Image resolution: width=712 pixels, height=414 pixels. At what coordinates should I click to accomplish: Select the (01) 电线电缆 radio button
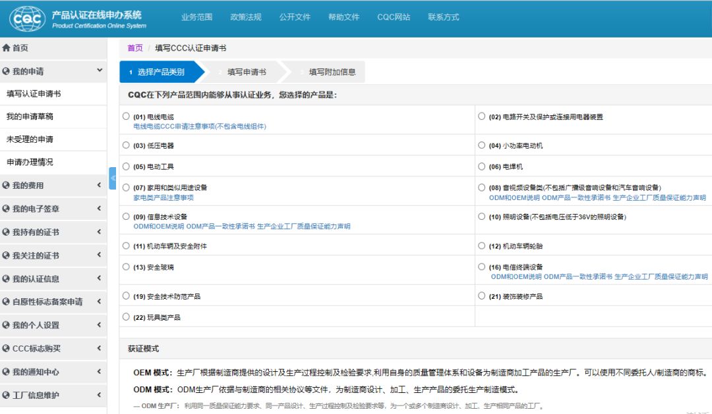tap(126, 116)
